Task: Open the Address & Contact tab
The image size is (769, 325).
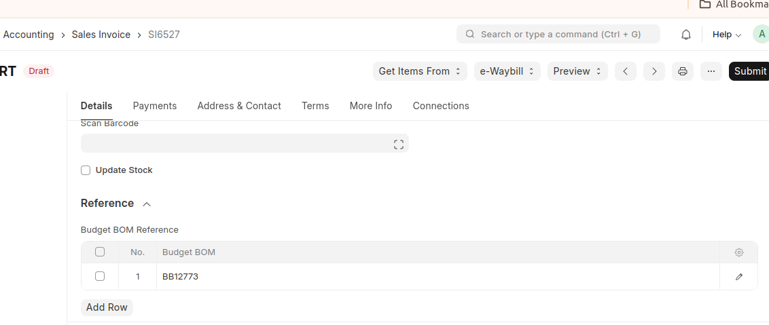Action: 239,106
